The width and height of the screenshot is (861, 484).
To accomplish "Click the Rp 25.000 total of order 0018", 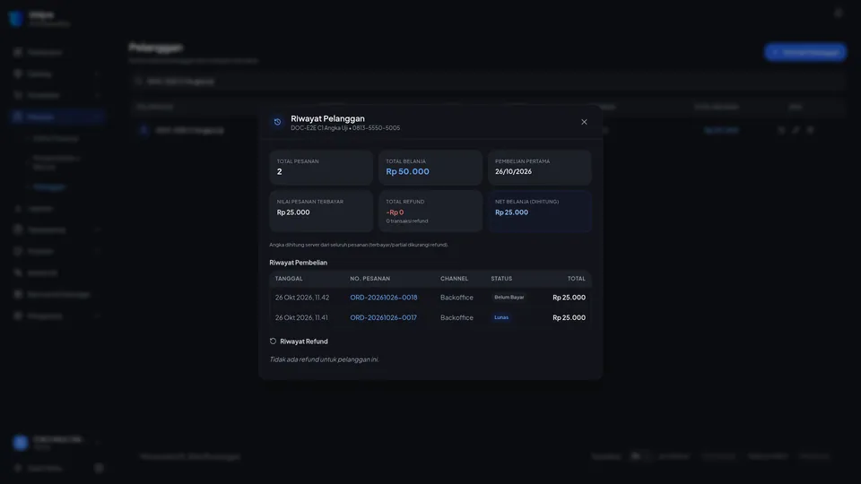I will tap(569, 298).
